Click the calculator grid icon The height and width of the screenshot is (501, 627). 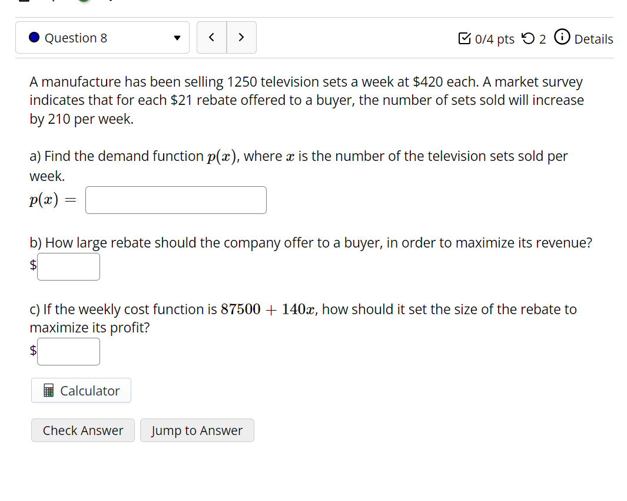tap(48, 390)
